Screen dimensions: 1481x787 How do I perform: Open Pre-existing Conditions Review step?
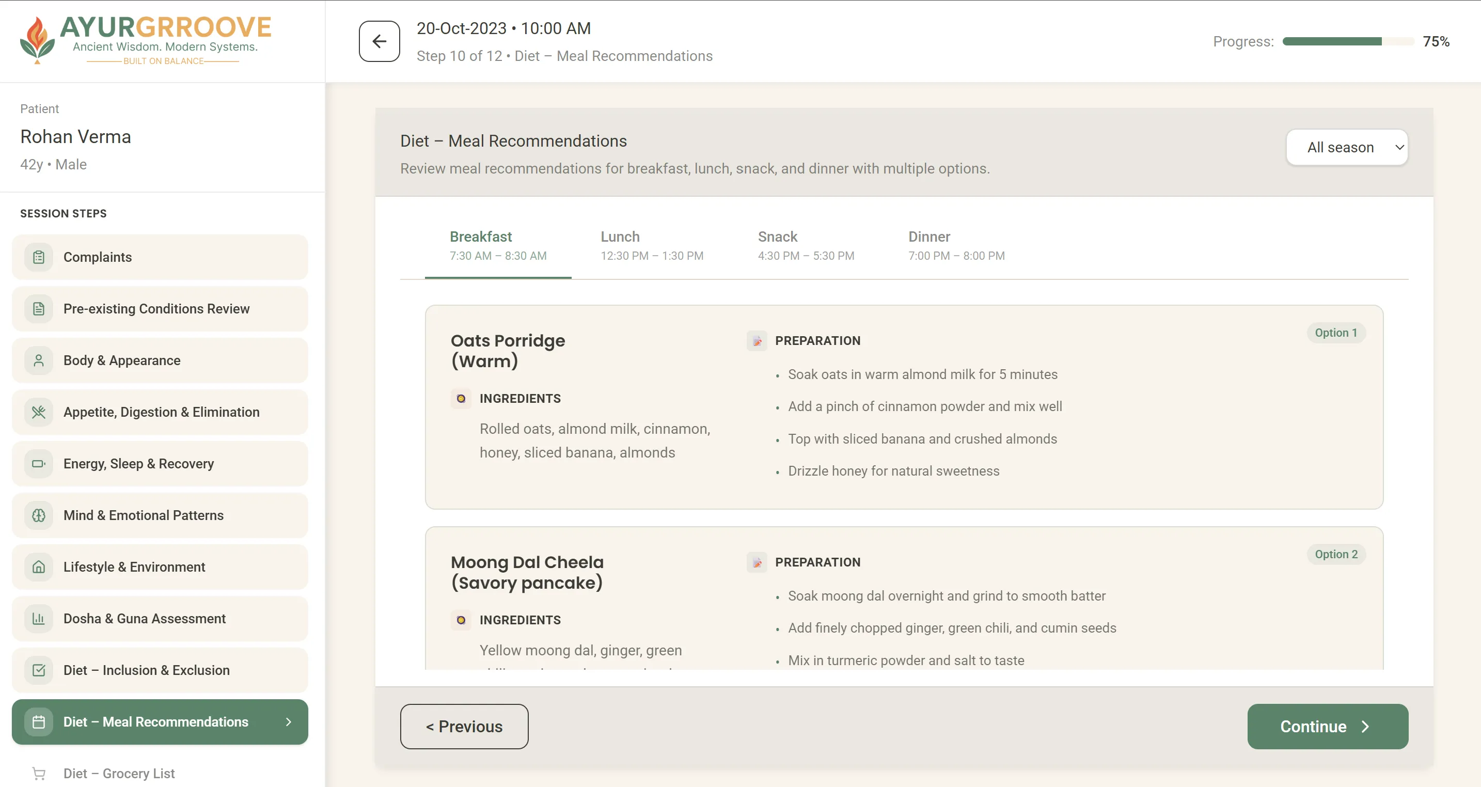click(x=160, y=309)
